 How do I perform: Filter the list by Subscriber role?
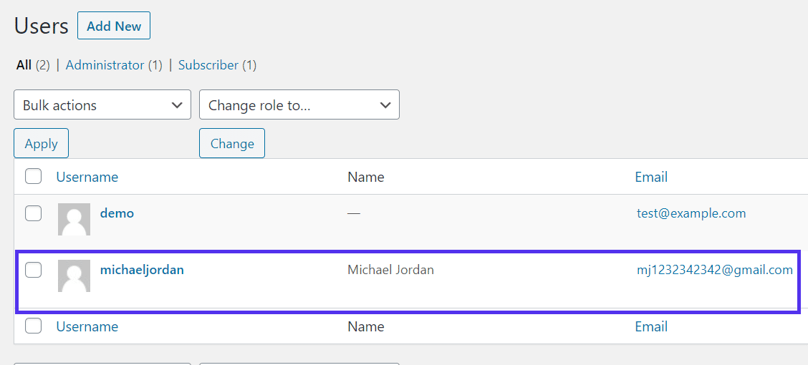[208, 65]
